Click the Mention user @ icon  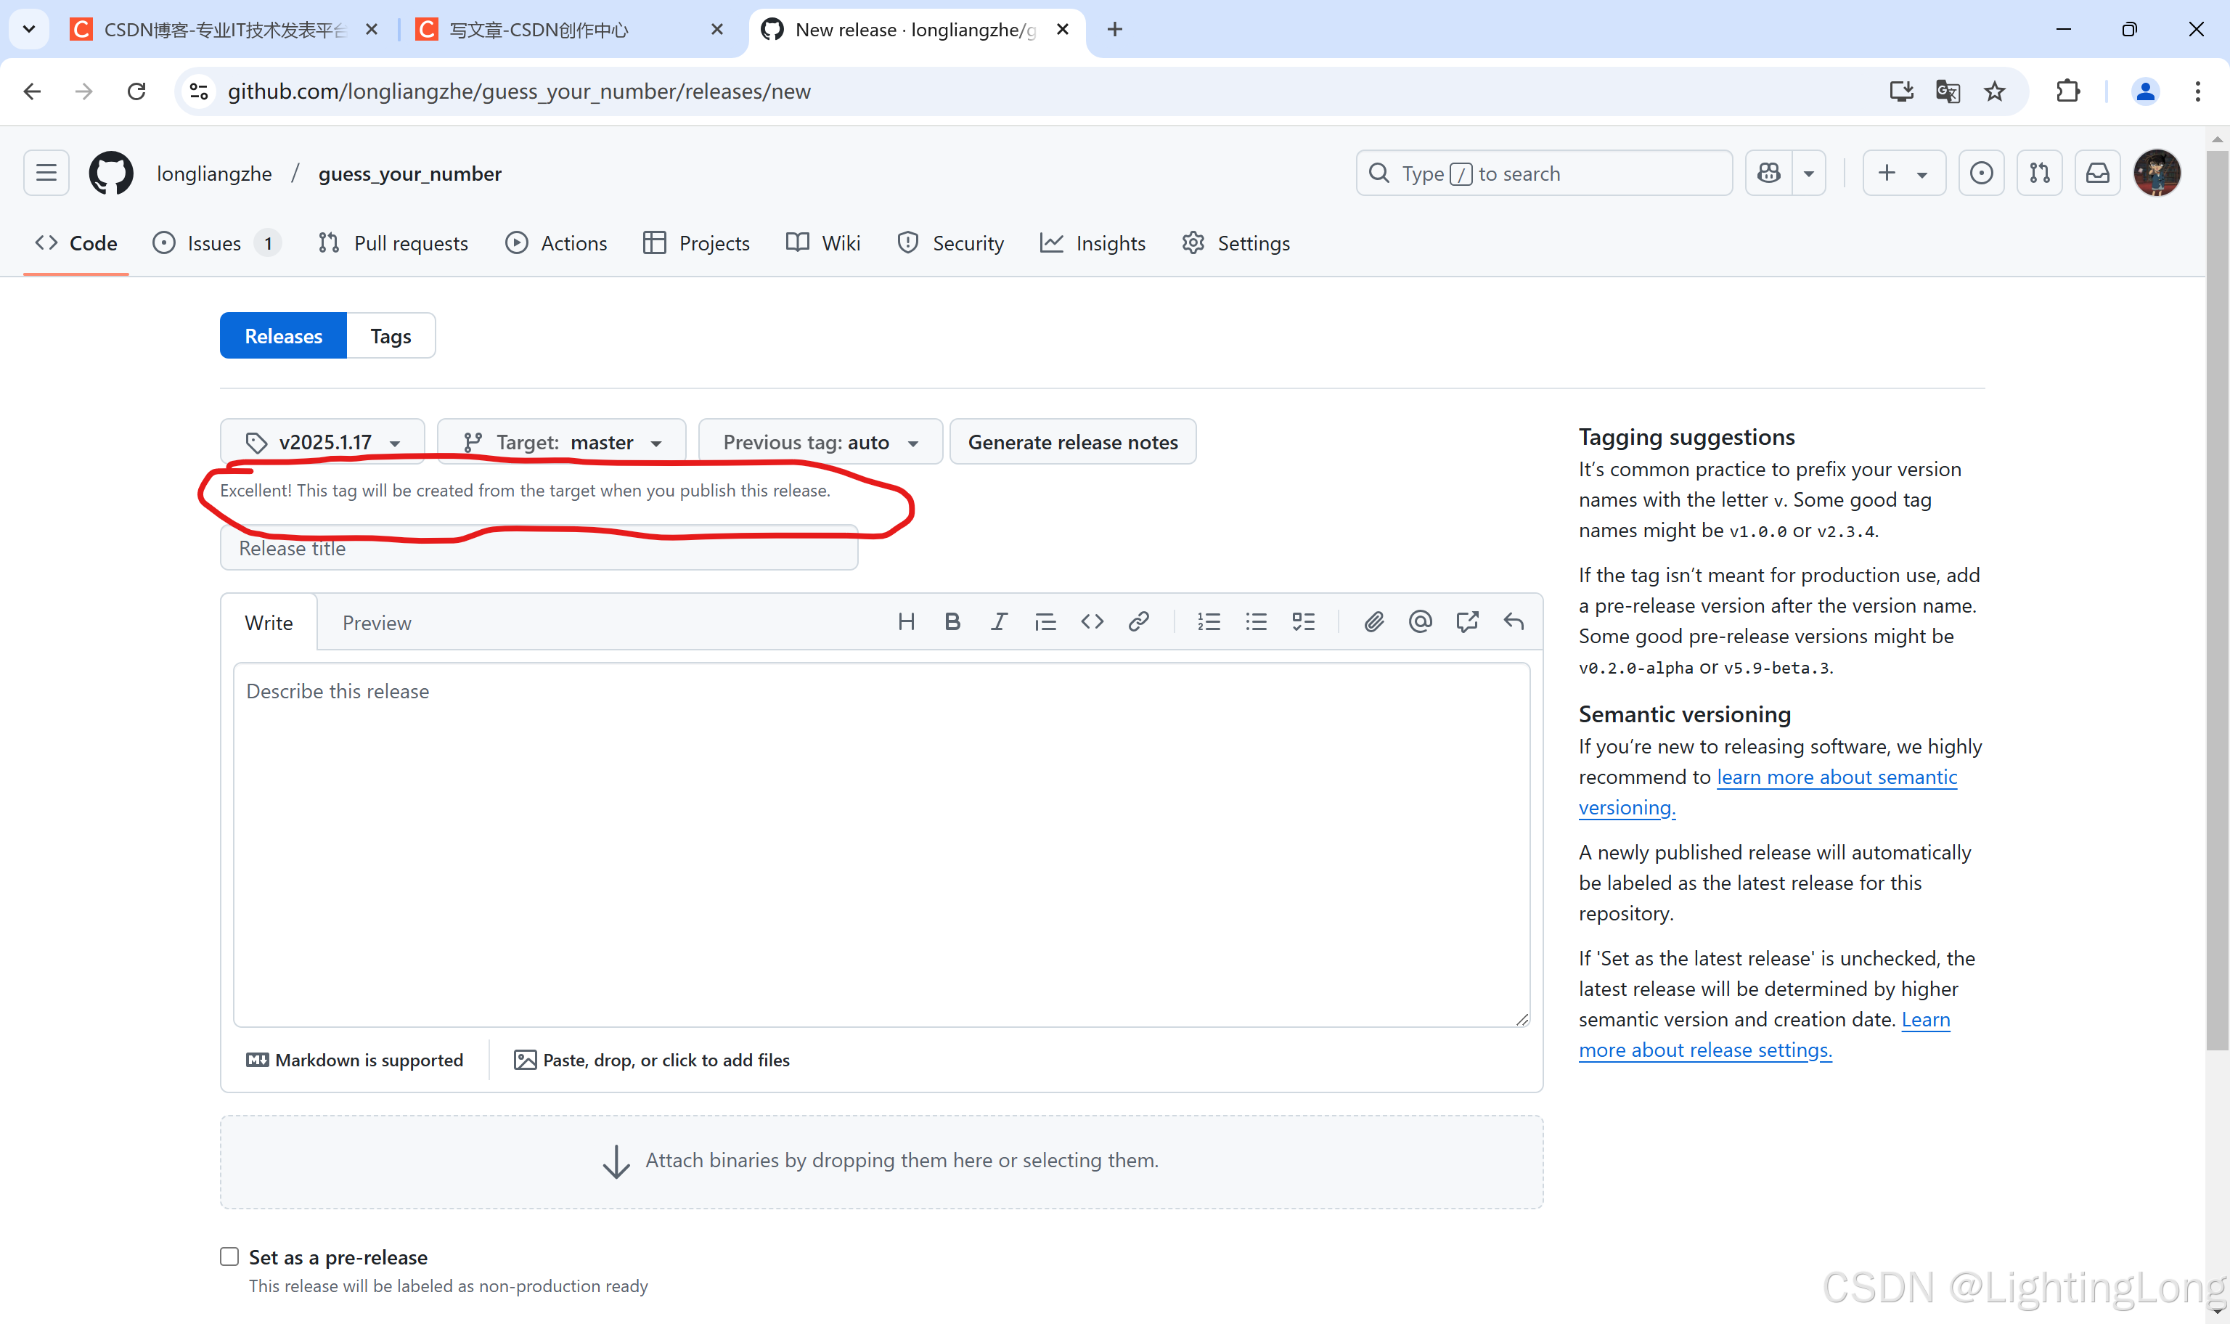coord(1420,622)
